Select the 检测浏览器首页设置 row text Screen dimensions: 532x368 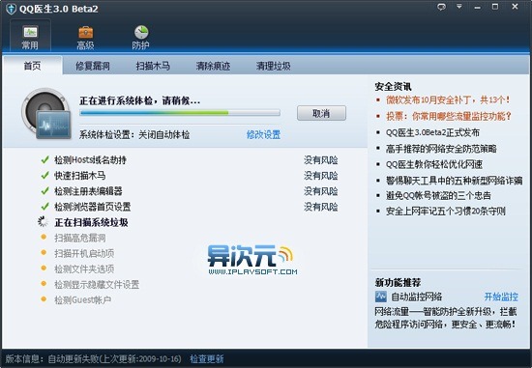pyautogui.click(x=93, y=207)
